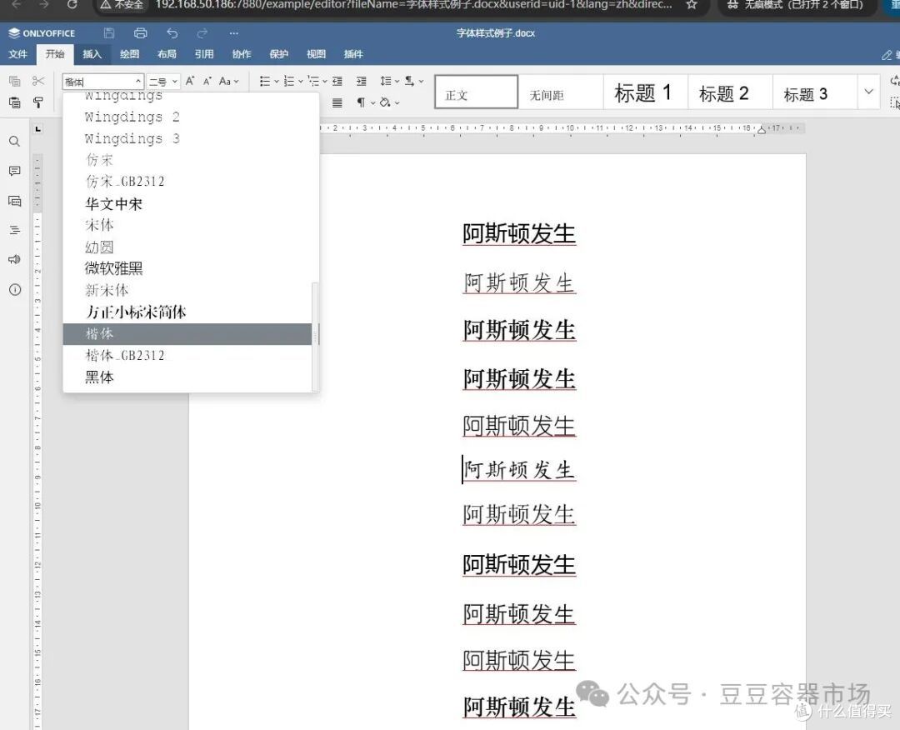Click the decrease indent icon
The width and height of the screenshot is (900, 730).
(x=337, y=81)
